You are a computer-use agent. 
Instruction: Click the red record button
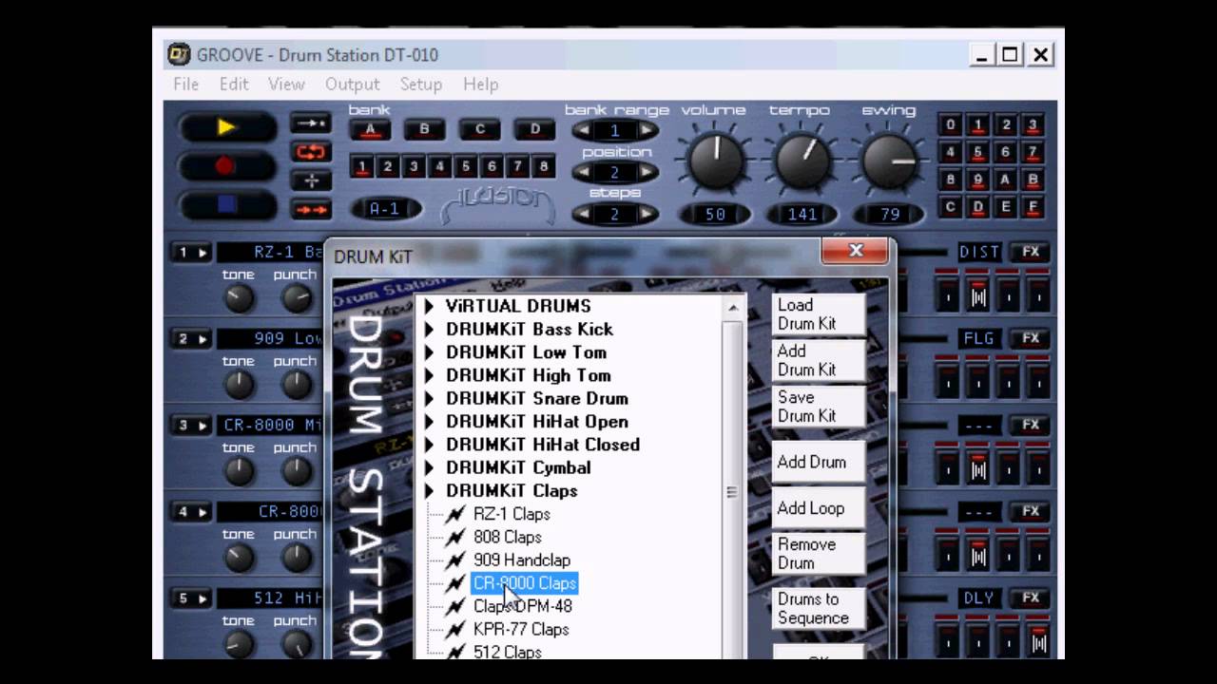(x=226, y=166)
